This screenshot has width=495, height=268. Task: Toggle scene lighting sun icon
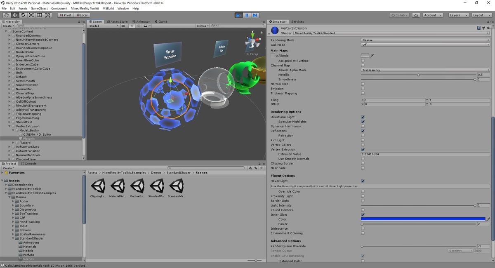(x=132, y=26)
